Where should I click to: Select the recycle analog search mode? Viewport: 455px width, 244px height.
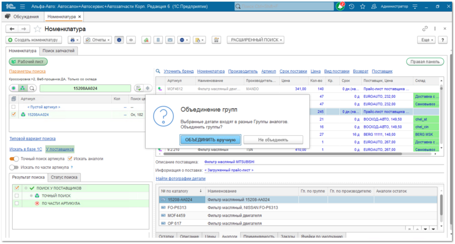click(x=23, y=88)
